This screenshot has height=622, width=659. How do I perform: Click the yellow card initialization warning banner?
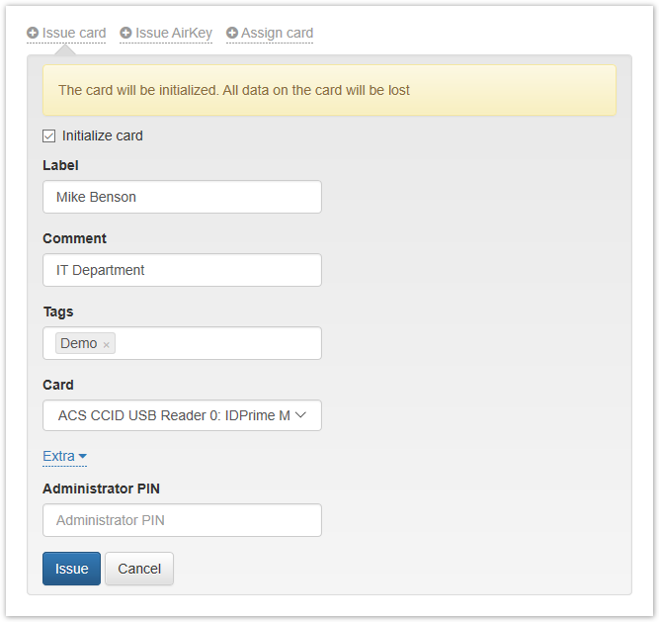(x=329, y=90)
